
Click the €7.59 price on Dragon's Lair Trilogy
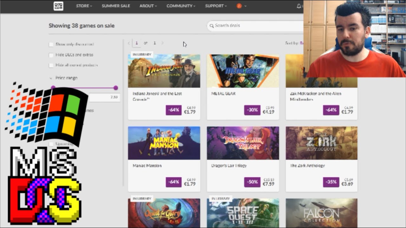[268, 184]
